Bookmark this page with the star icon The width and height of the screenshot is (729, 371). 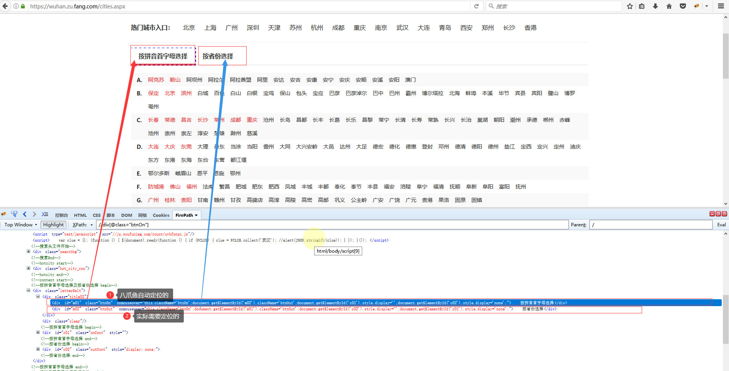click(630, 6)
